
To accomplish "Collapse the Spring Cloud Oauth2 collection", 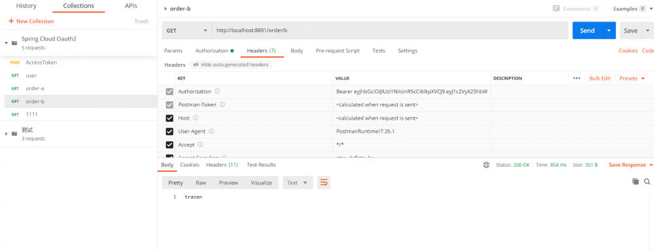I will coord(7,42).
